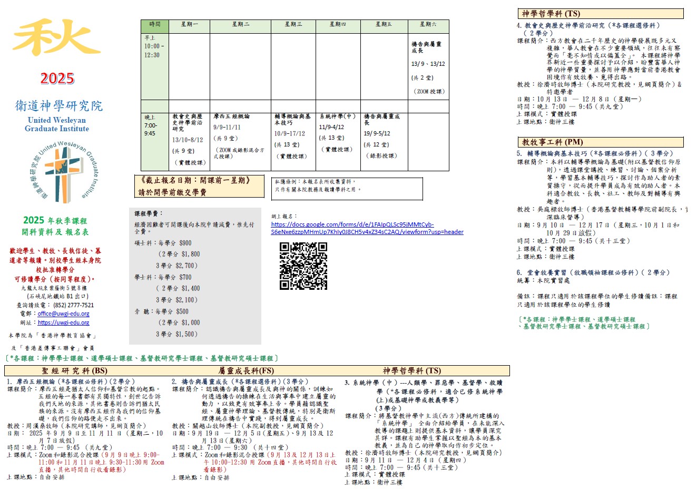Select the 3學分 $2,700 fee line
This screenshot has height=489, width=697.
[176, 266]
